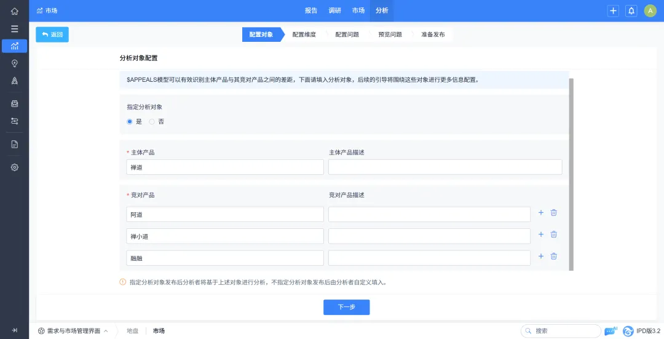The height and width of the screenshot is (339, 664).
Task: Open the 市场 breadcrumb in bottom bar
Action: point(159,331)
